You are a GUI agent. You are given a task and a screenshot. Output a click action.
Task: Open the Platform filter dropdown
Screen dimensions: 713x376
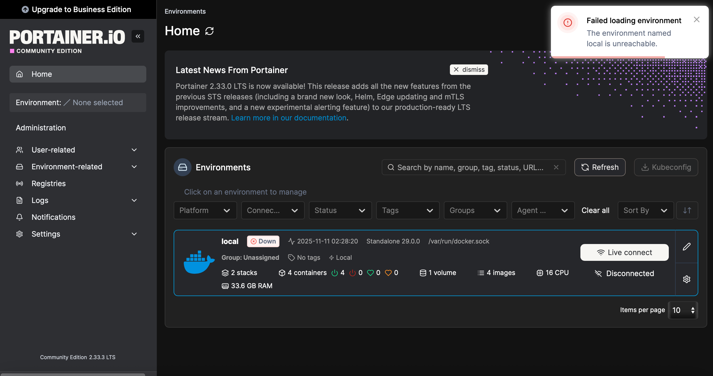pos(205,210)
